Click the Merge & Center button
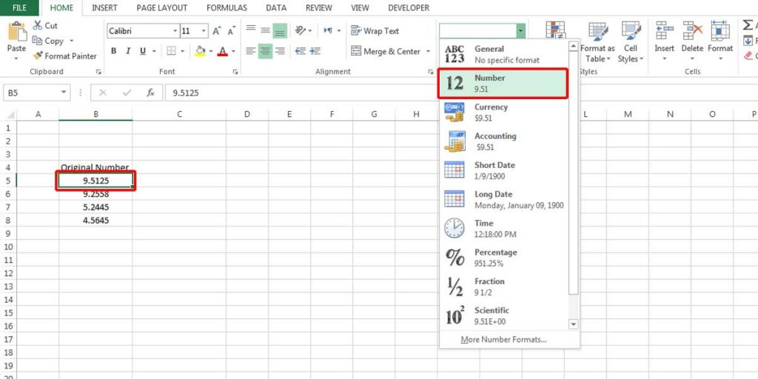Image resolution: width=758 pixels, height=379 pixels. pyautogui.click(x=386, y=51)
